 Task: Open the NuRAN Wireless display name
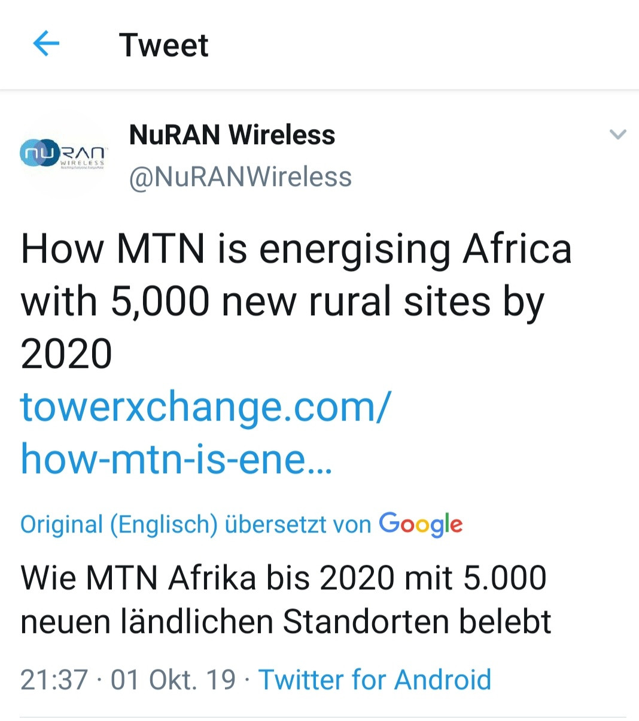[232, 135]
